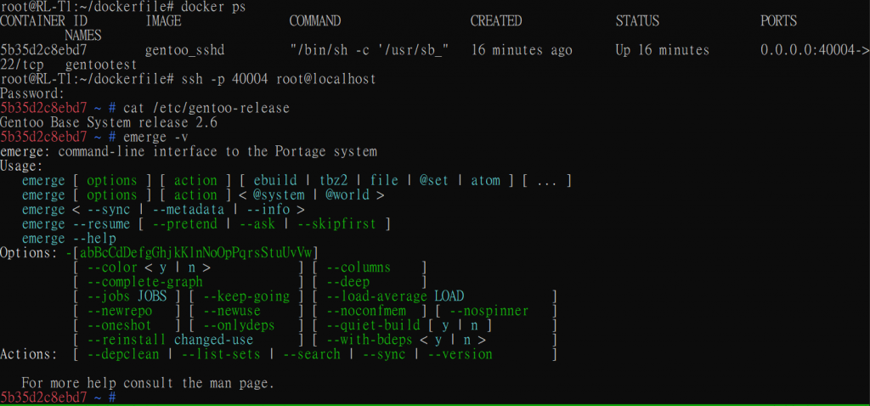Click the @world keyword in usage
Image resolution: width=870 pixels, height=406 pixels.
click(347, 195)
